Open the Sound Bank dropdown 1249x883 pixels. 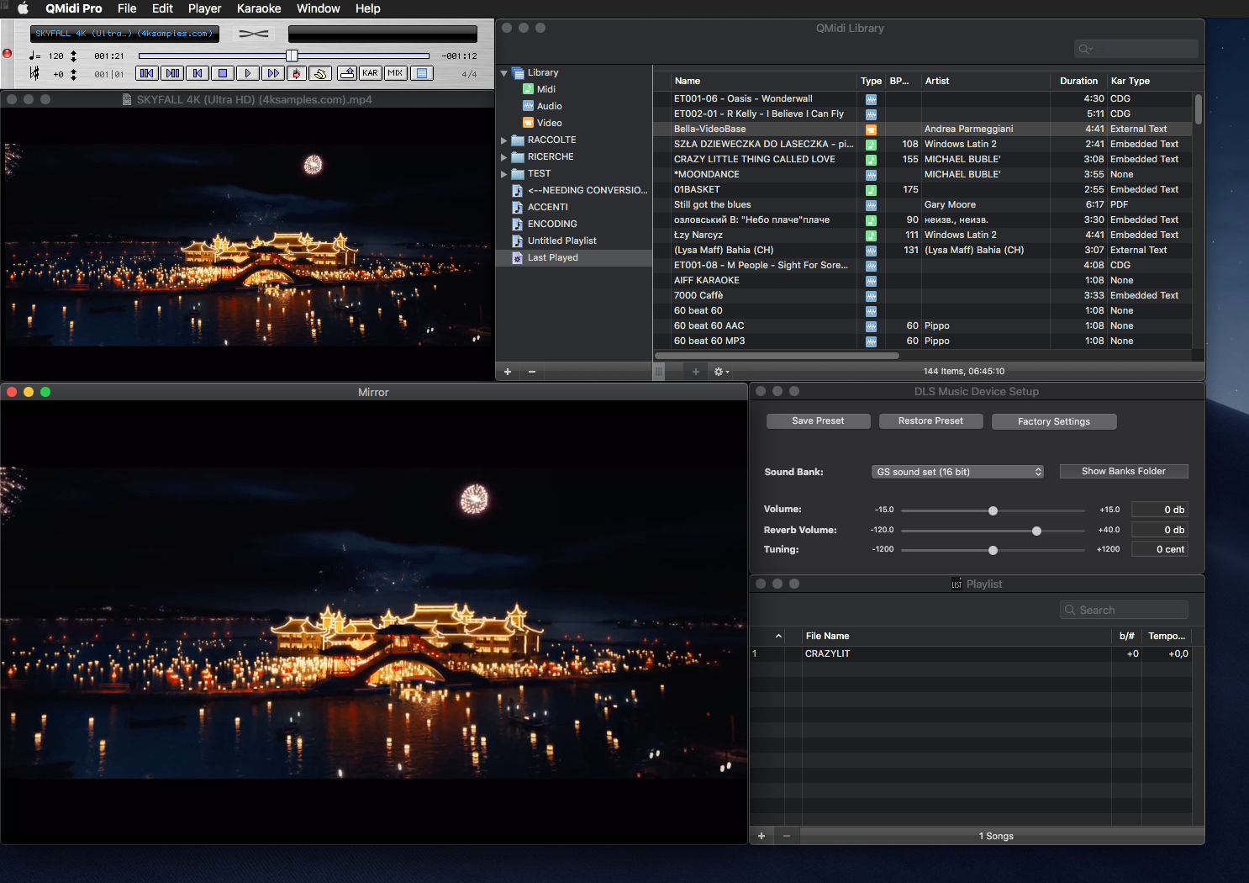(958, 472)
